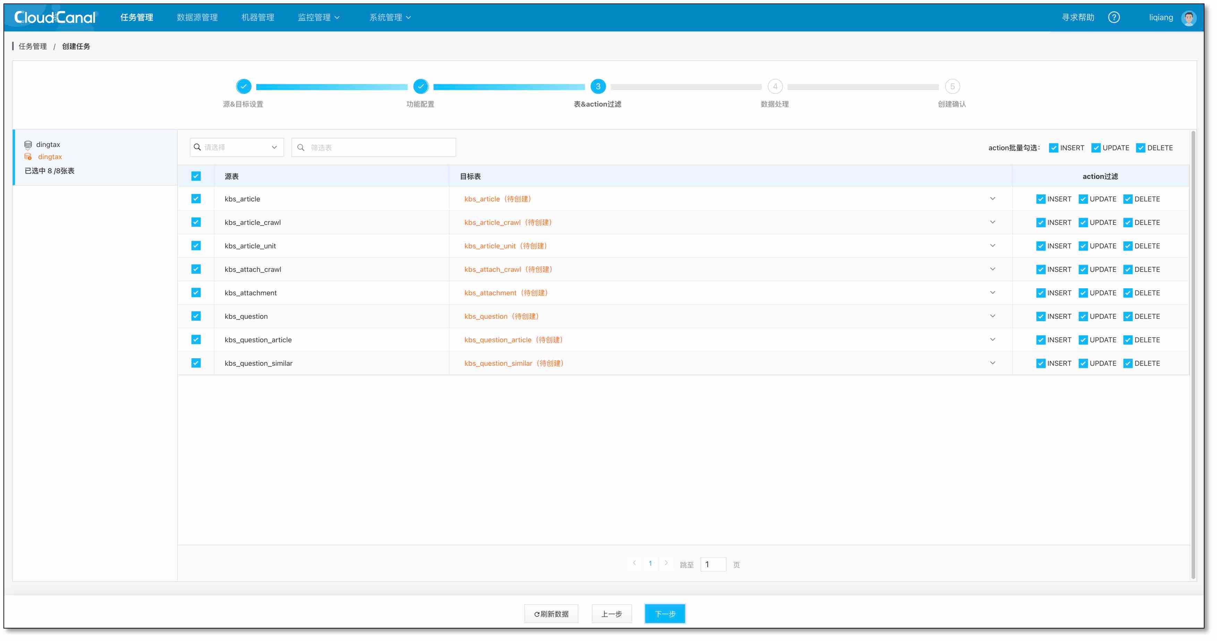This screenshot has width=1217, height=641.
Task: Open 任务管理 navigation tab
Action: point(137,17)
